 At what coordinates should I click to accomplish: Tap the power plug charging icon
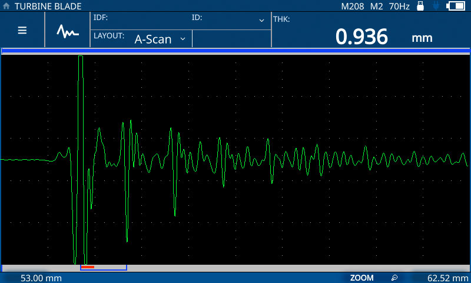436,6
